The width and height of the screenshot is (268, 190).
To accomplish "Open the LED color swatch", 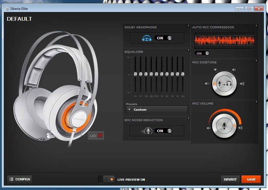I will (x=100, y=136).
